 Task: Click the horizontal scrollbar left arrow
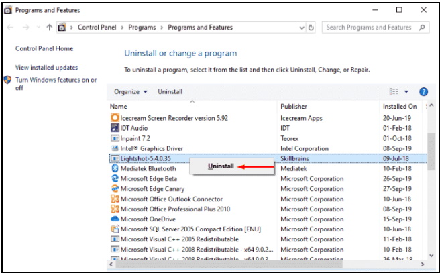click(x=111, y=264)
